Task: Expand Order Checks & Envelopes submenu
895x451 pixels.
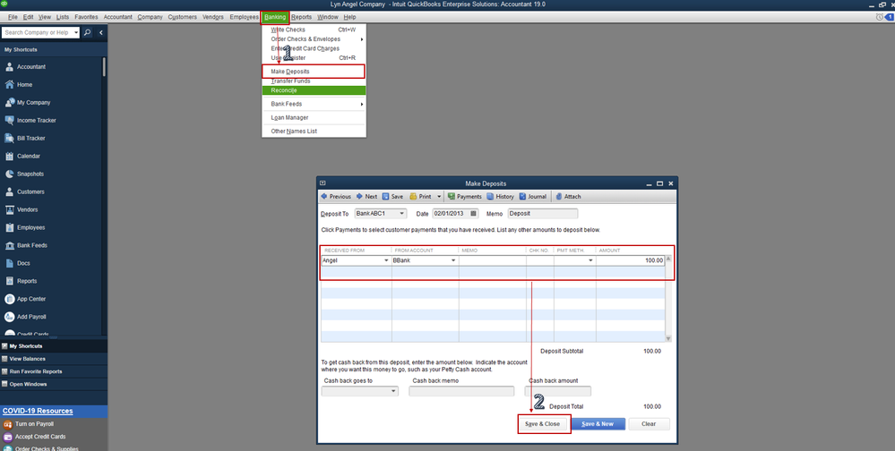Action: click(x=362, y=39)
